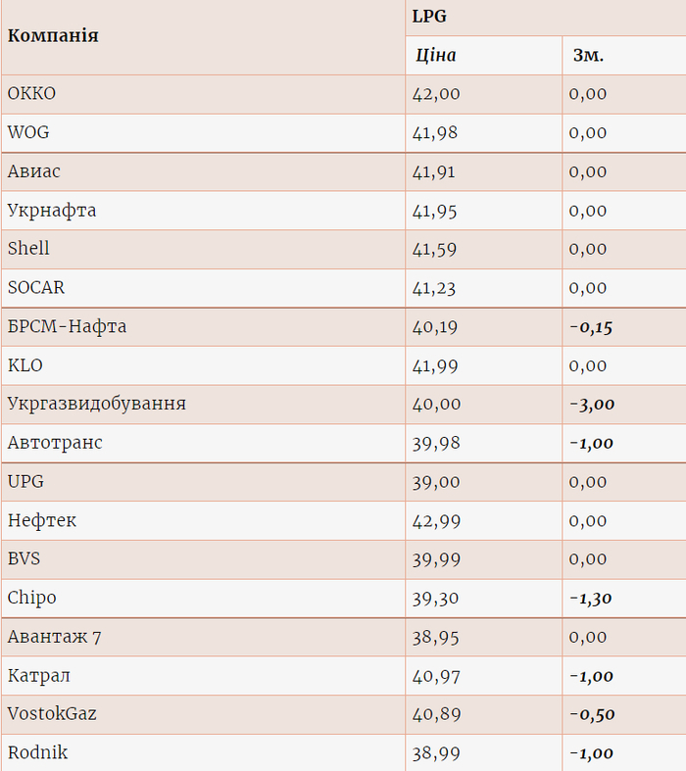Select Укрнафта in the company column
This screenshot has width=686, height=771.
[52, 211]
